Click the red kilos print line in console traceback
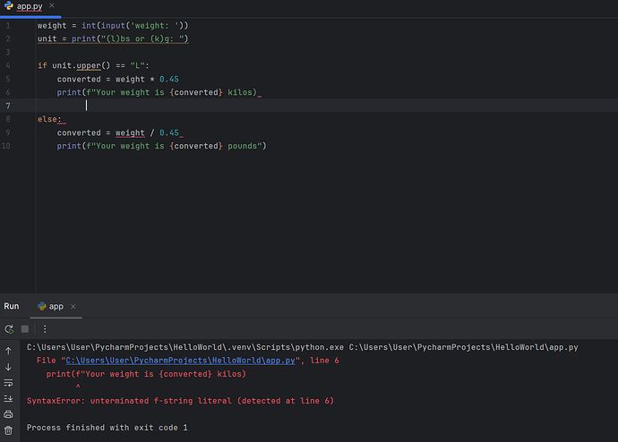Viewport: 618px width, 442px height. [x=146, y=374]
